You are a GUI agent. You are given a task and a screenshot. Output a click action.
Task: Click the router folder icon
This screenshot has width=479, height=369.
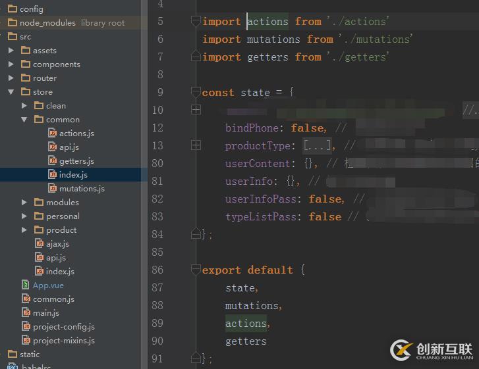[26, 78]
